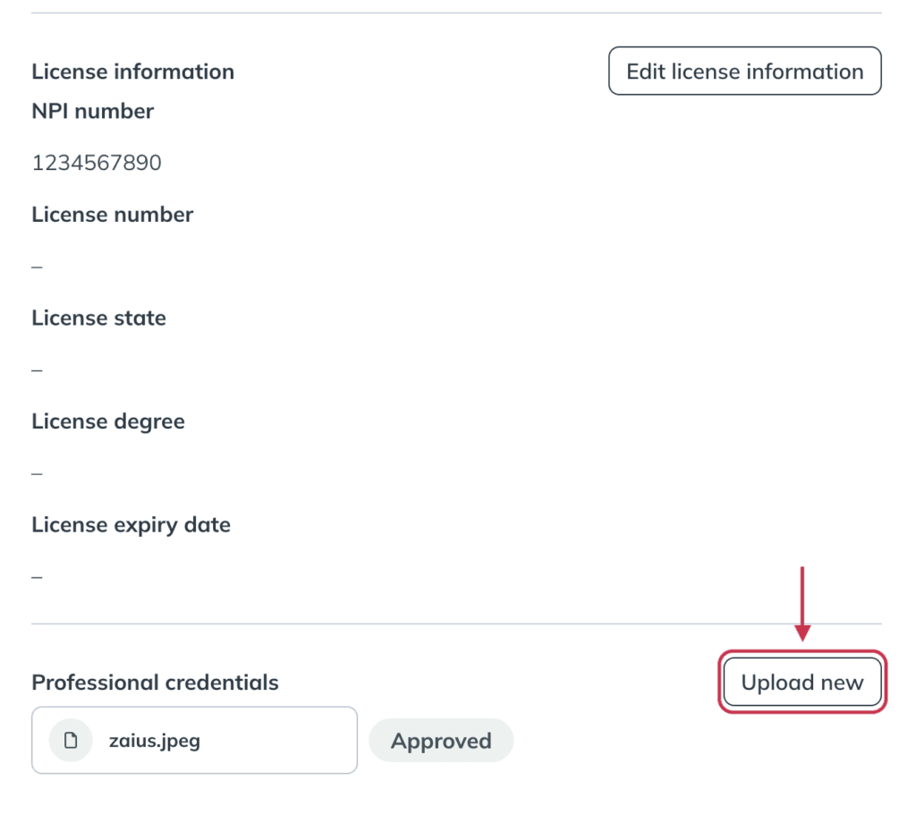Screen dimensions: 916x815
Task: Click the License state label
Action: tap(98, 318)
